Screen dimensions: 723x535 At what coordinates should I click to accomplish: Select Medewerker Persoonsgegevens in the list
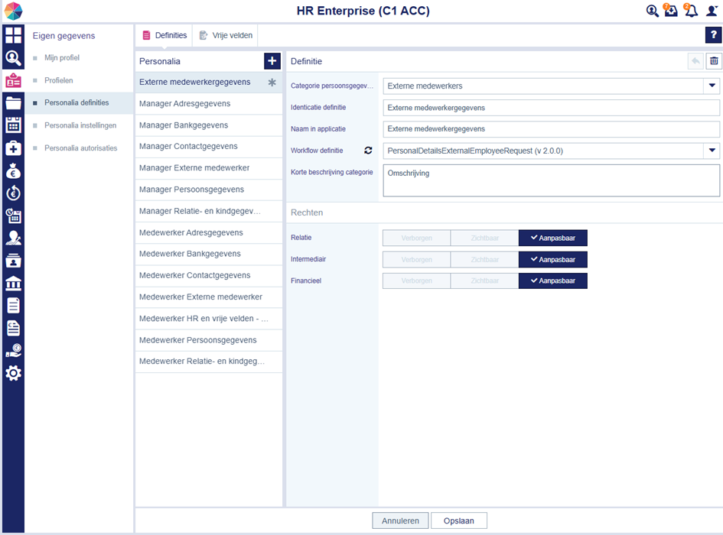tap(208, 340)
